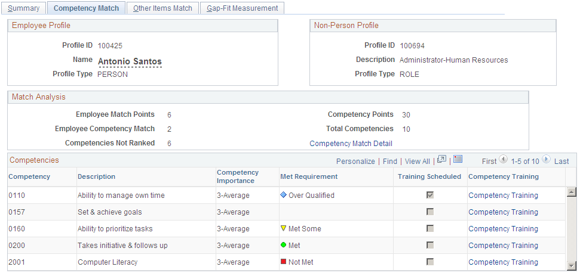This screenshot has height=276, width=583.
Task: Click the '1-5 of 10' row counter
Action: (525, 162)
